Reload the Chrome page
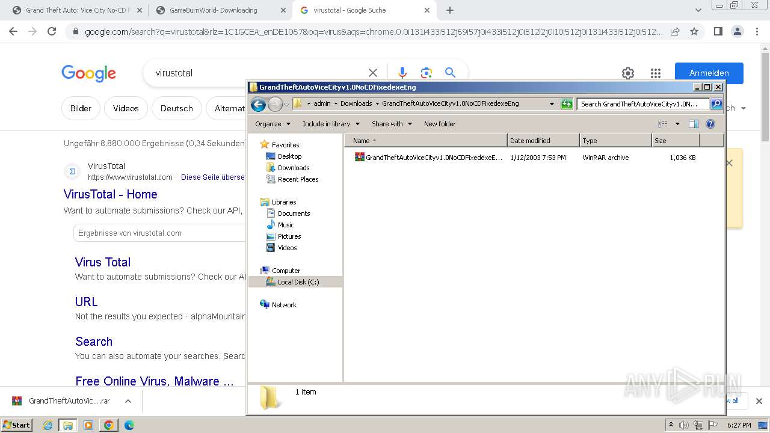The width and height of the screenshot is (770, 433). (52, 31)
